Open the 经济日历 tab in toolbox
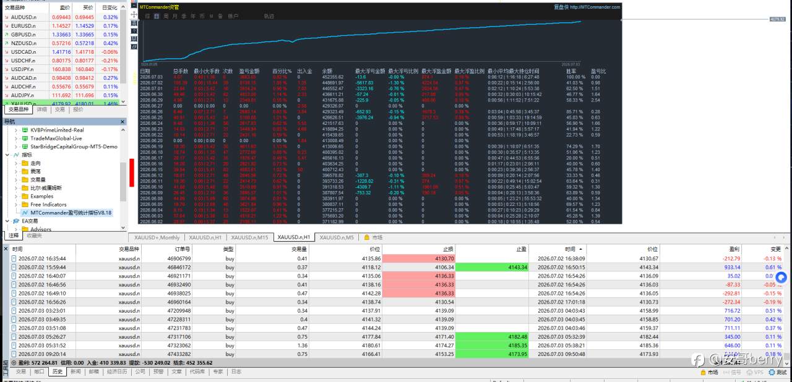Viewport: 792px width, 382px height. 116,372
